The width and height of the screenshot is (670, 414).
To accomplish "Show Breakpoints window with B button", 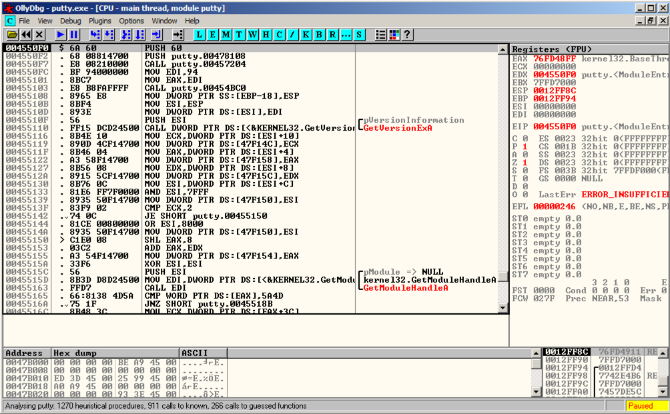I will (x=319, y=34).
